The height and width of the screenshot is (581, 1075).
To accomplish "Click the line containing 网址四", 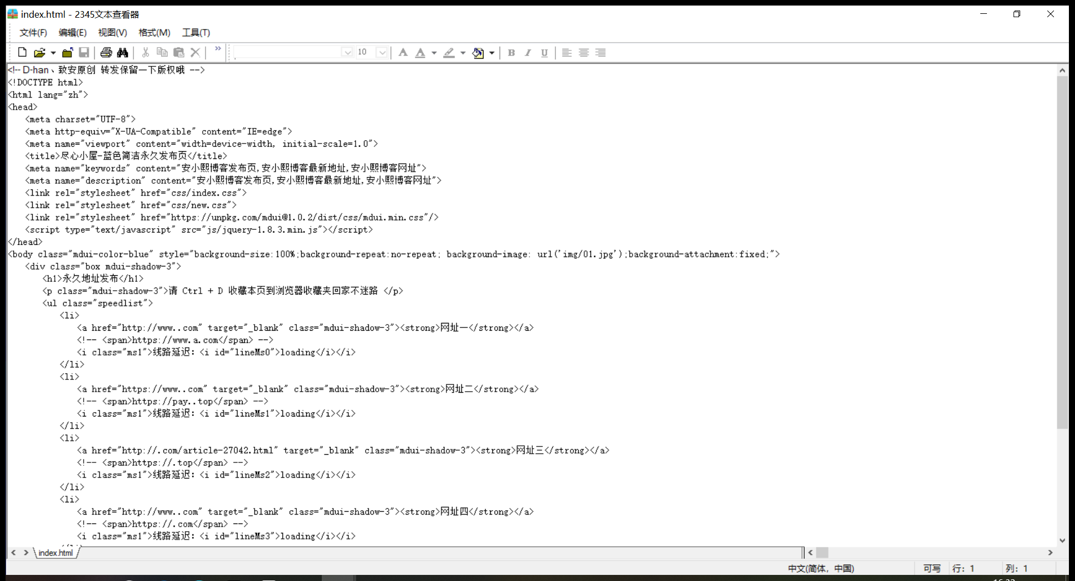I will pyautogui.click(x=305, y=512).
